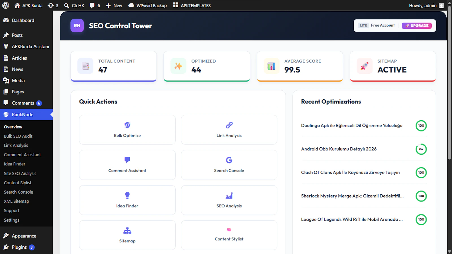Click the Sitemap hierarchy icon
This screenshot has height=254, width=452.
[x=127, y=231]
